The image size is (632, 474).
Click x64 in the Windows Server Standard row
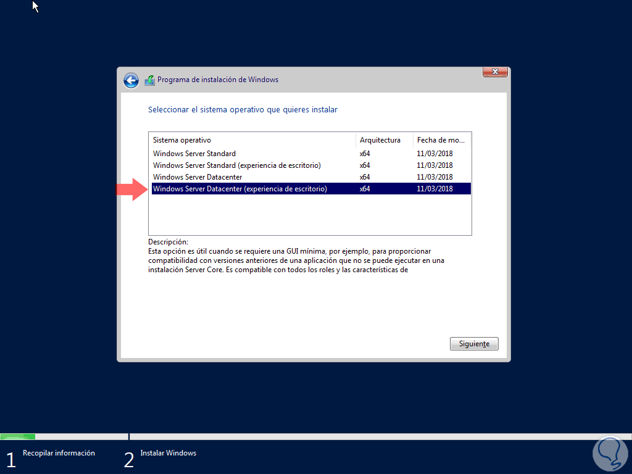365,154
